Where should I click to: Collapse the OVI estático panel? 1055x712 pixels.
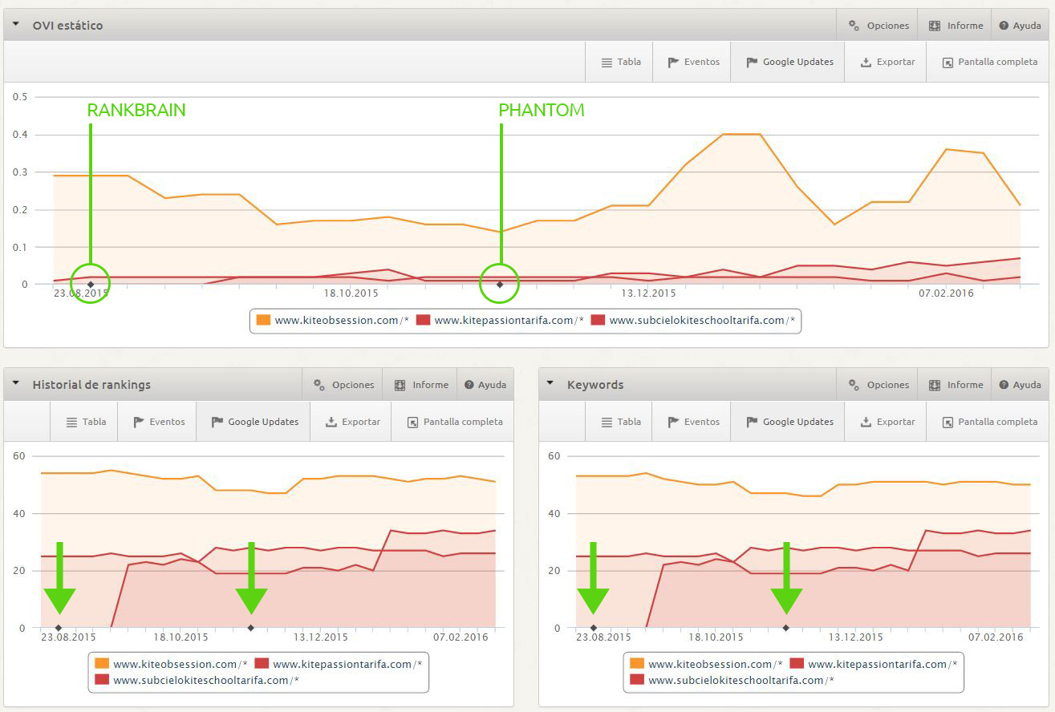tap(15, 25)
